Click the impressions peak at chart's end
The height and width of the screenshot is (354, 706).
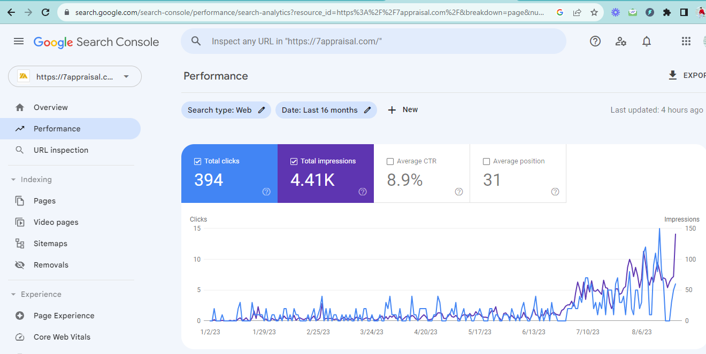[x=676, y=234]
